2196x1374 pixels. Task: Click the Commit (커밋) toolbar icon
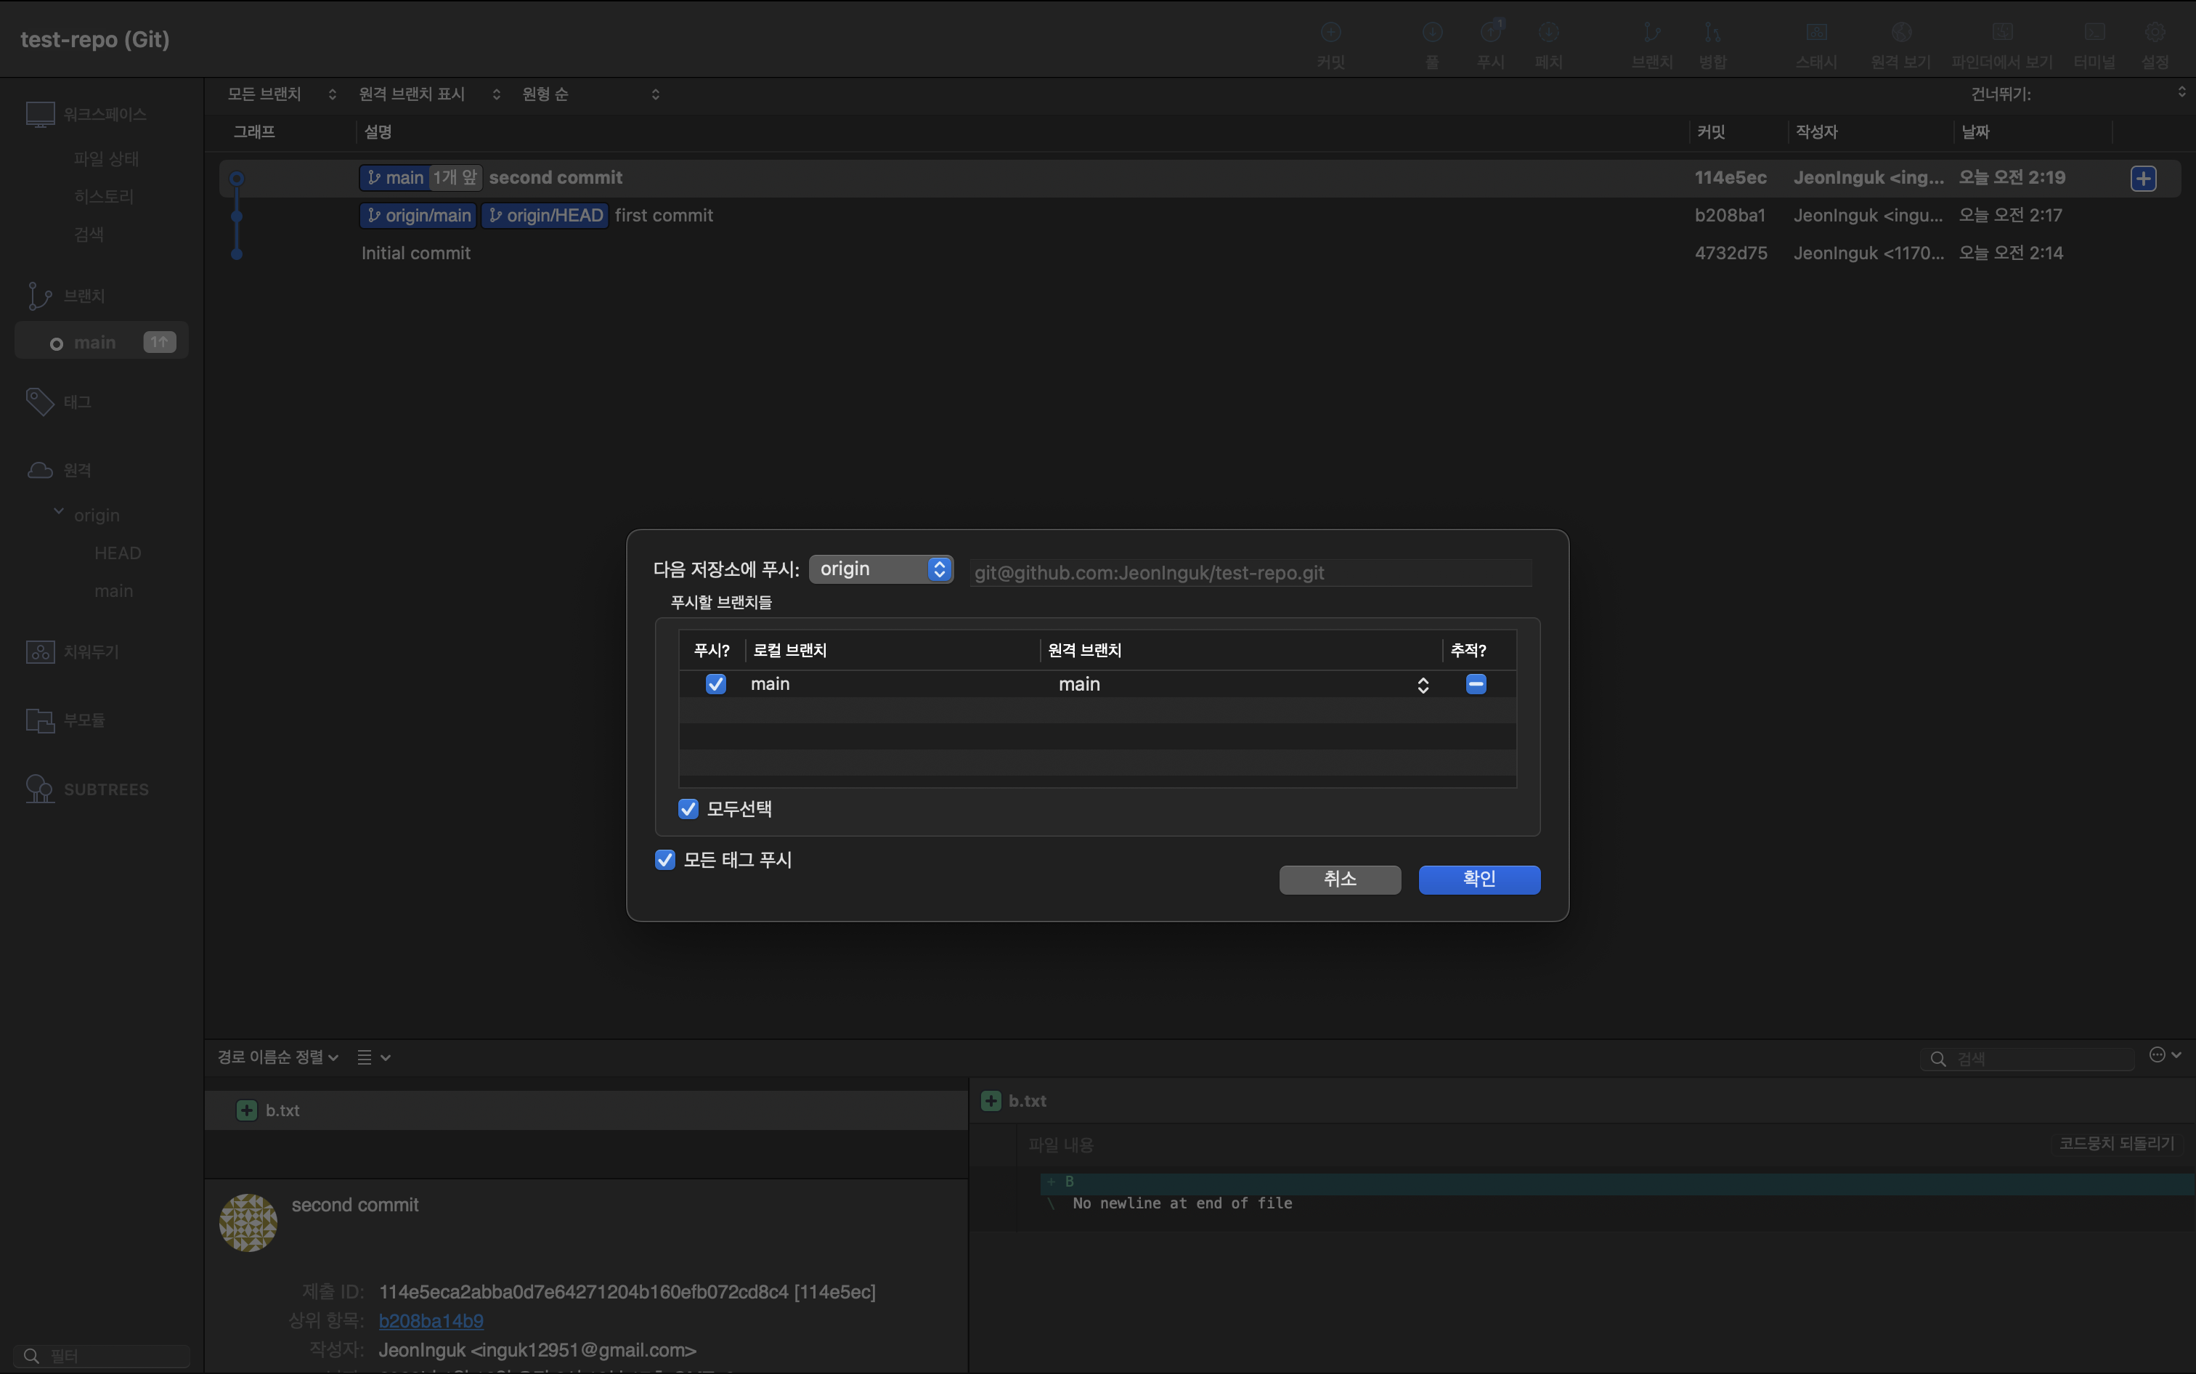tap(1330, 33)
